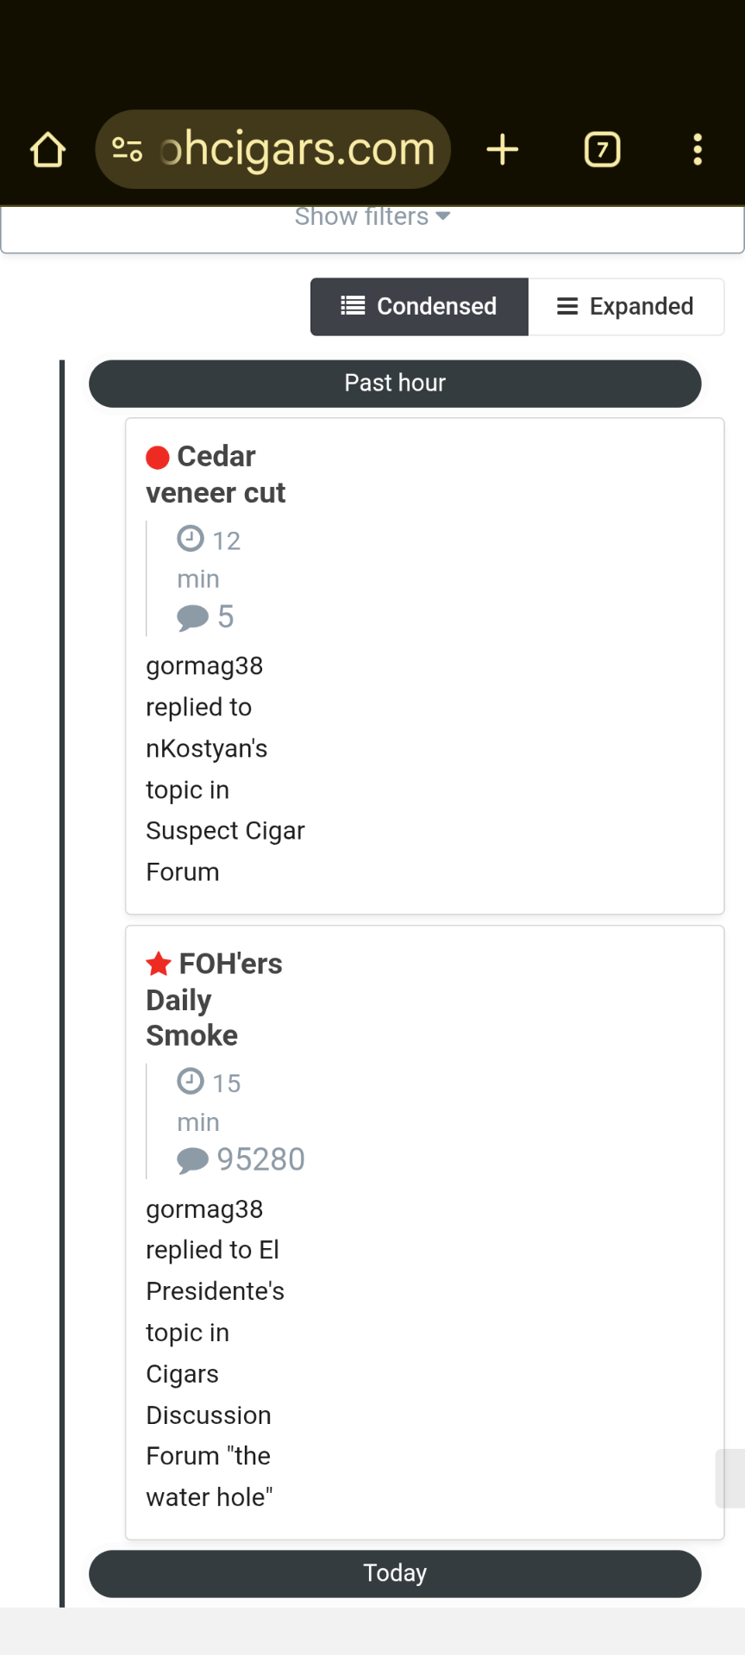Screen dimensions: 745x1655
Task: Switch to Expanded view
Action: [x=626, y=306]
